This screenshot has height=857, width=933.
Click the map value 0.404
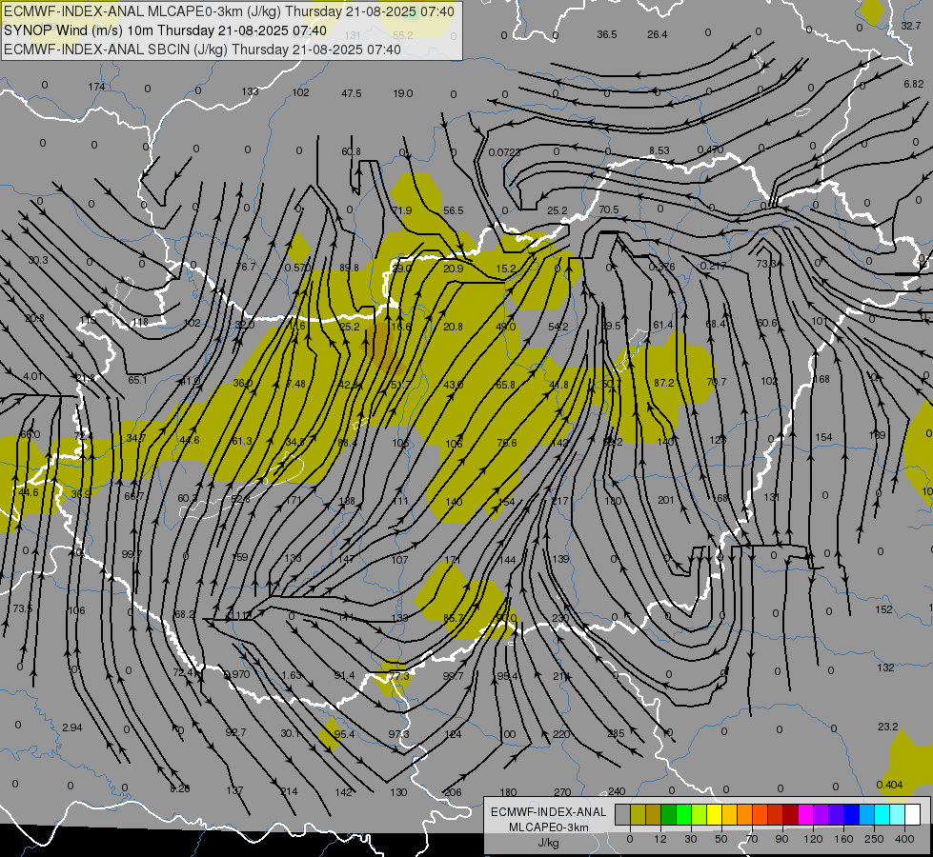889,785
